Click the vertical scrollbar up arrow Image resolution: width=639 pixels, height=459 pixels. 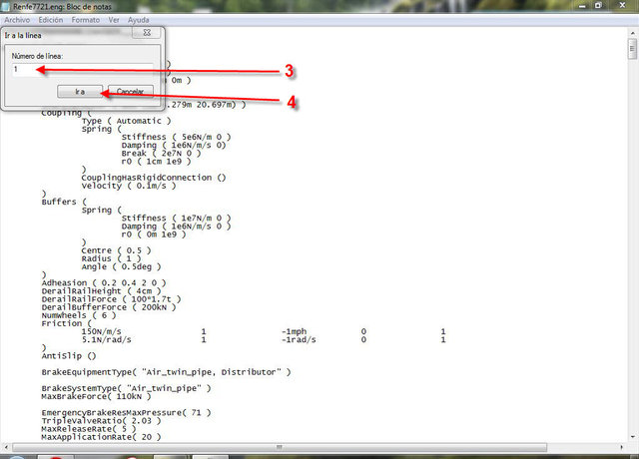(632, 32)
